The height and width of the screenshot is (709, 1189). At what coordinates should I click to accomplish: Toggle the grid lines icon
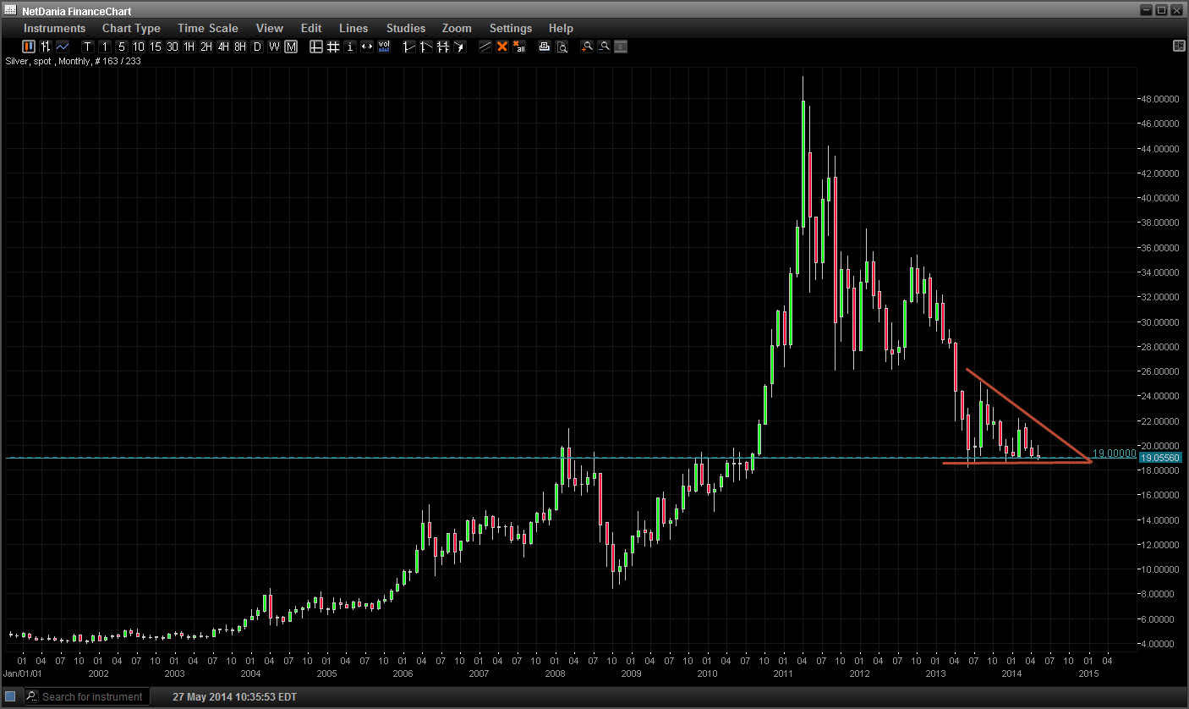[x=332, y=47]
